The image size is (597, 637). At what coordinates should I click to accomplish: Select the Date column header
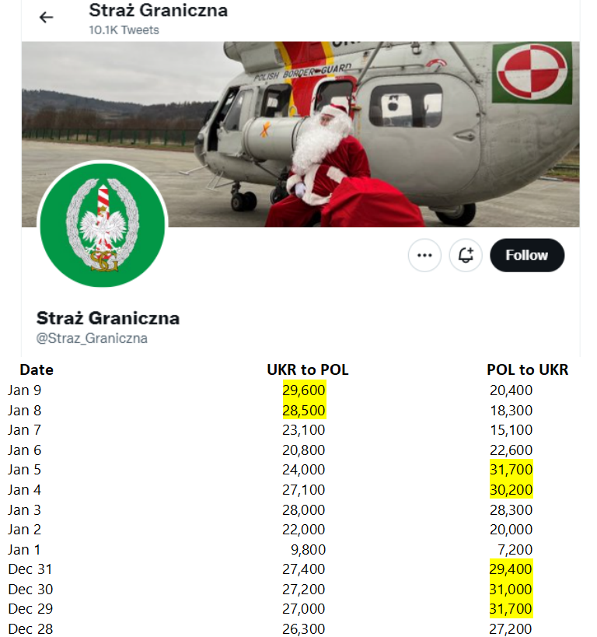(37, 369)
